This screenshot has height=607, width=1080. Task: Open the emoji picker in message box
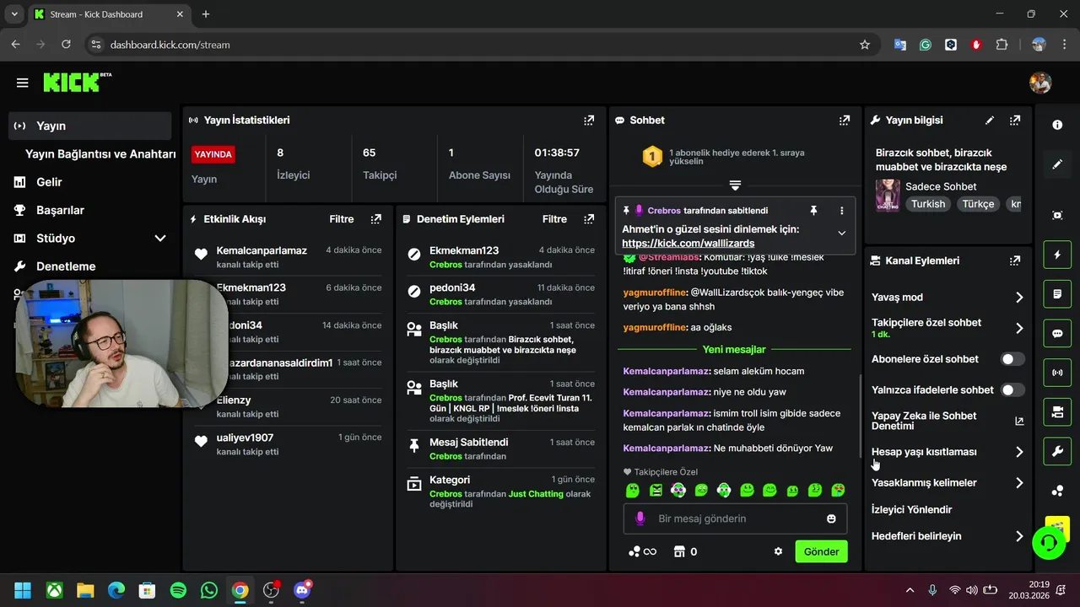pos(831,518)
